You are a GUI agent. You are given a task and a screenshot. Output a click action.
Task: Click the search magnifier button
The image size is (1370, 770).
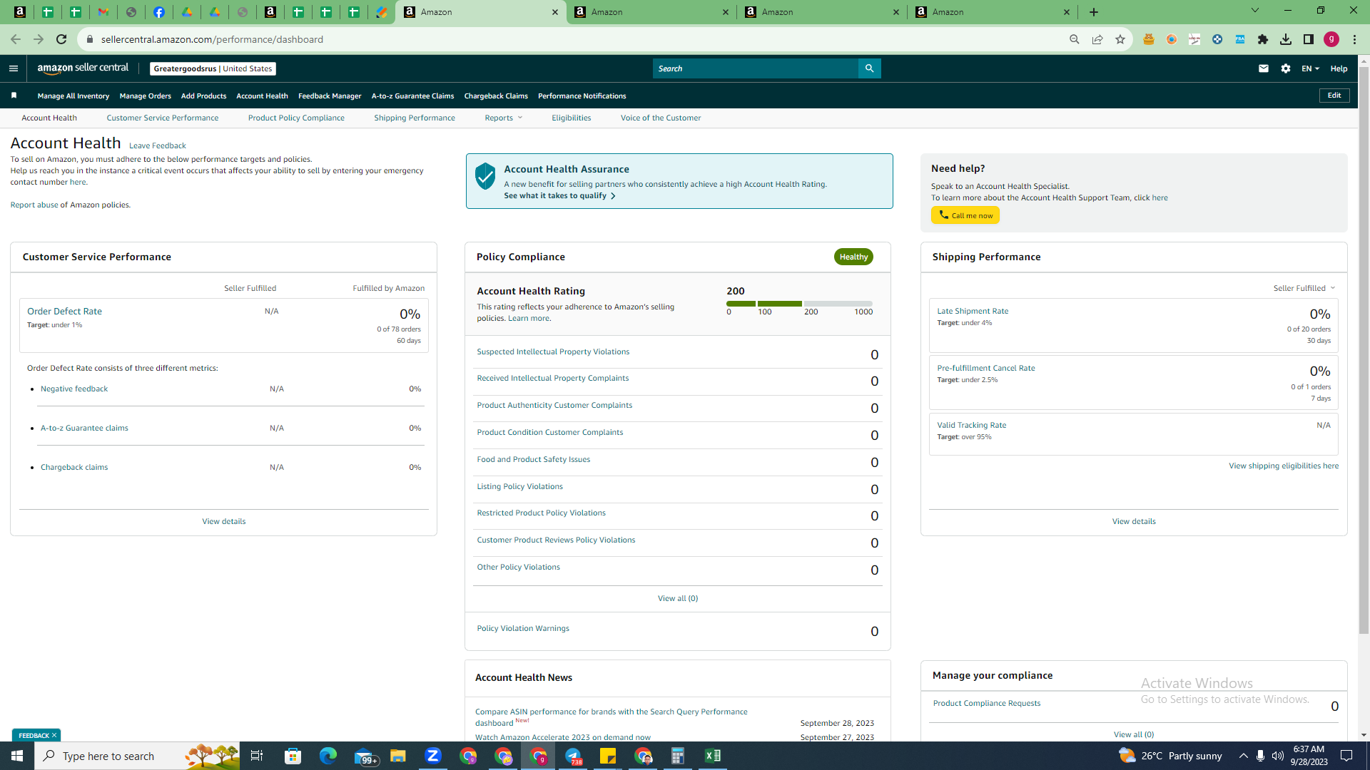(x=869, y=68)
